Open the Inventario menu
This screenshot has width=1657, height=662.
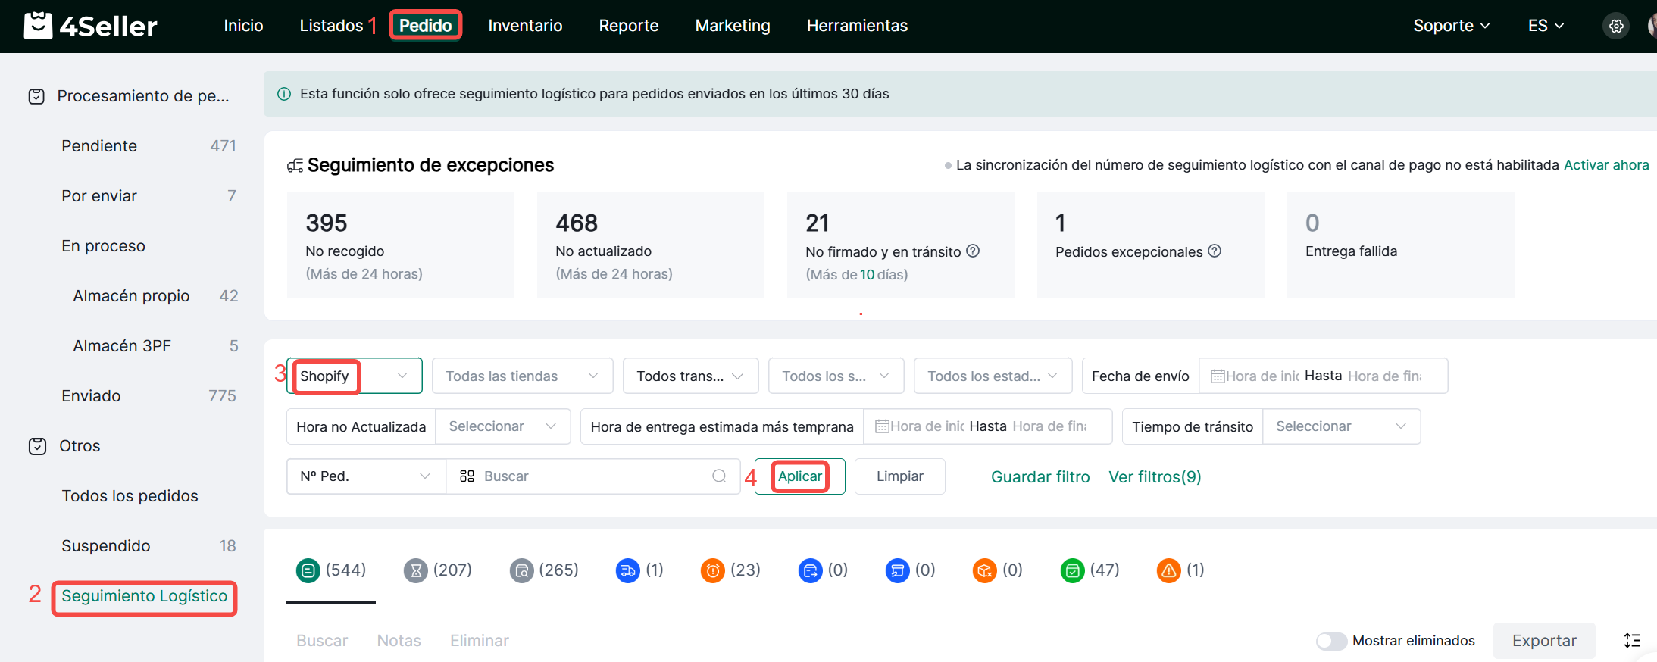pyautogui.click(x=525, y=26)
